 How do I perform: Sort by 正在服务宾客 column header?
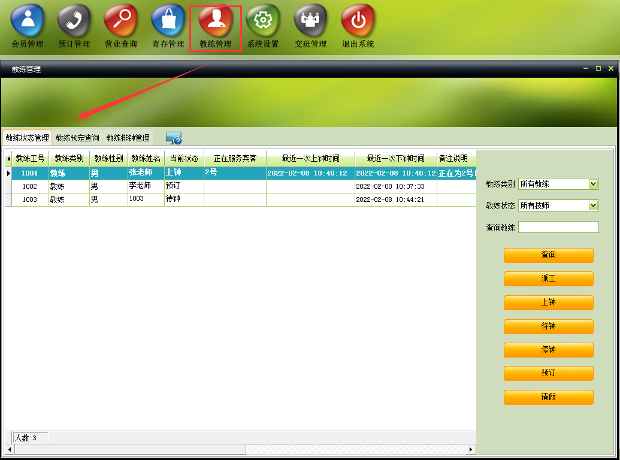pos(235,159)
